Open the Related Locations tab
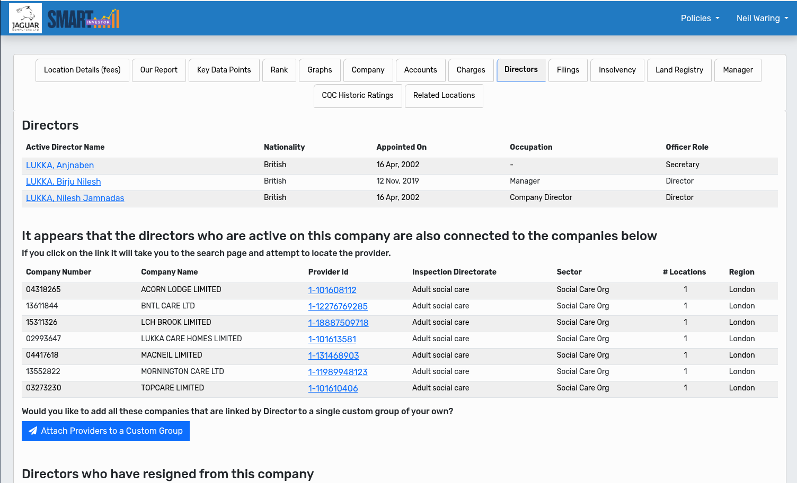 pyautogui.click(x=444, y=96)
